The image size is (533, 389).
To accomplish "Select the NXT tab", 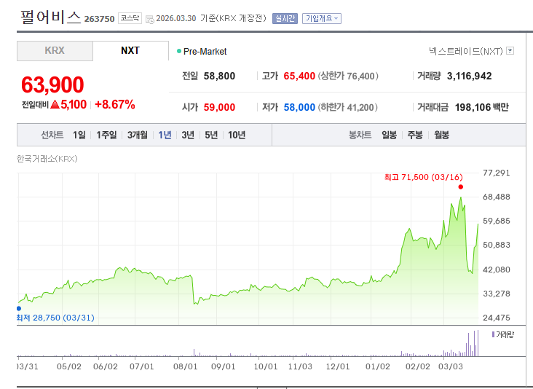I will (130, 51).
